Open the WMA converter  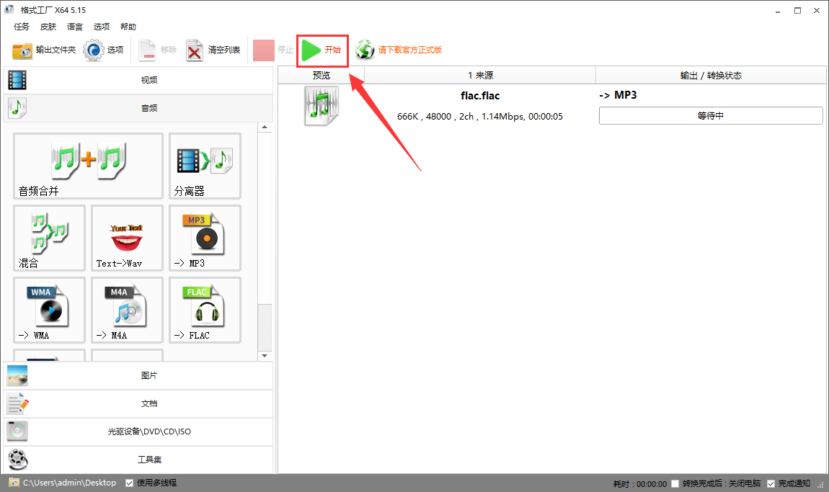[x=49, y=310]
